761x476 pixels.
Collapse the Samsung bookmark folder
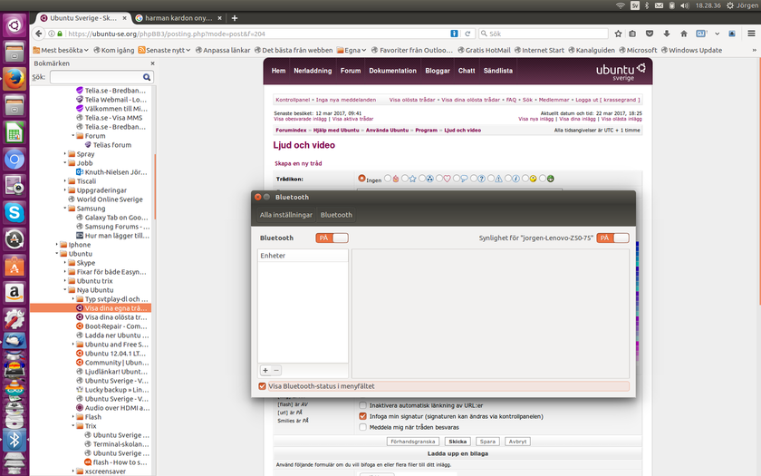click(x=65, y=208)
